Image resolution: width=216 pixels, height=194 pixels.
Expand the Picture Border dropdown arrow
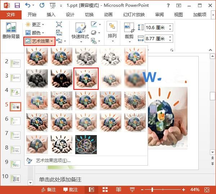[x=100, y=24]
